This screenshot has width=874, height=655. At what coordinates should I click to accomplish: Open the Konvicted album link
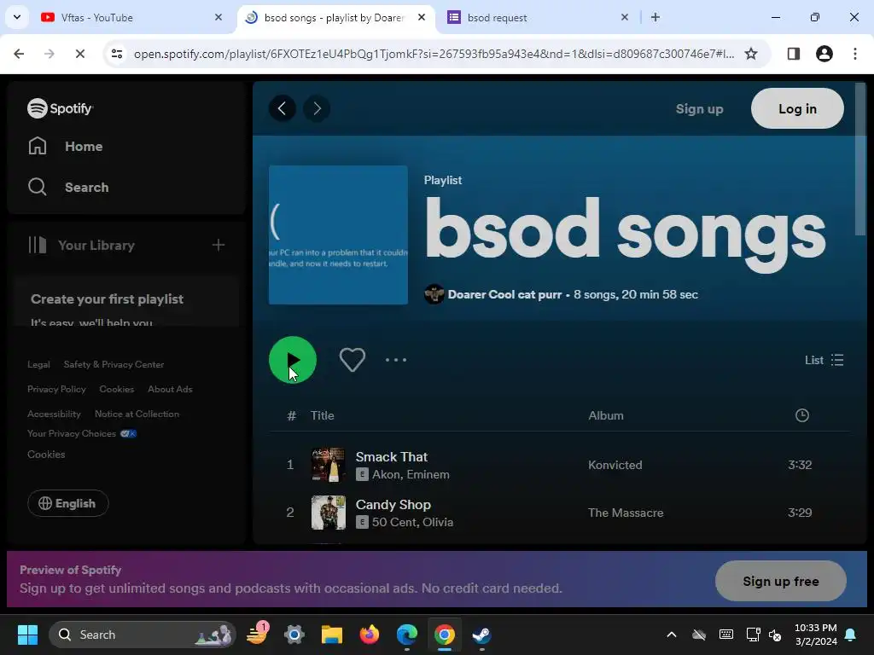pos(615,465)
